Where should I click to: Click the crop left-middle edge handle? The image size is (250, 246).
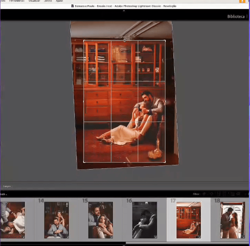(x=83, y=102)
